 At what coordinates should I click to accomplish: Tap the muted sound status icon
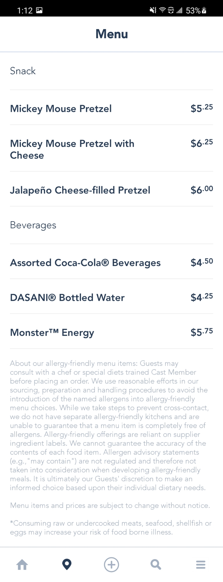coord(153,10)
